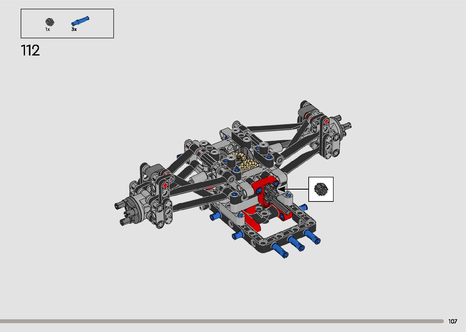Click the page number 107
466x332 pixels.
(453, 321)
